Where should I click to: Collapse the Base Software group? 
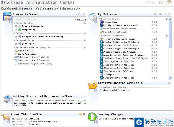point(100,19)
